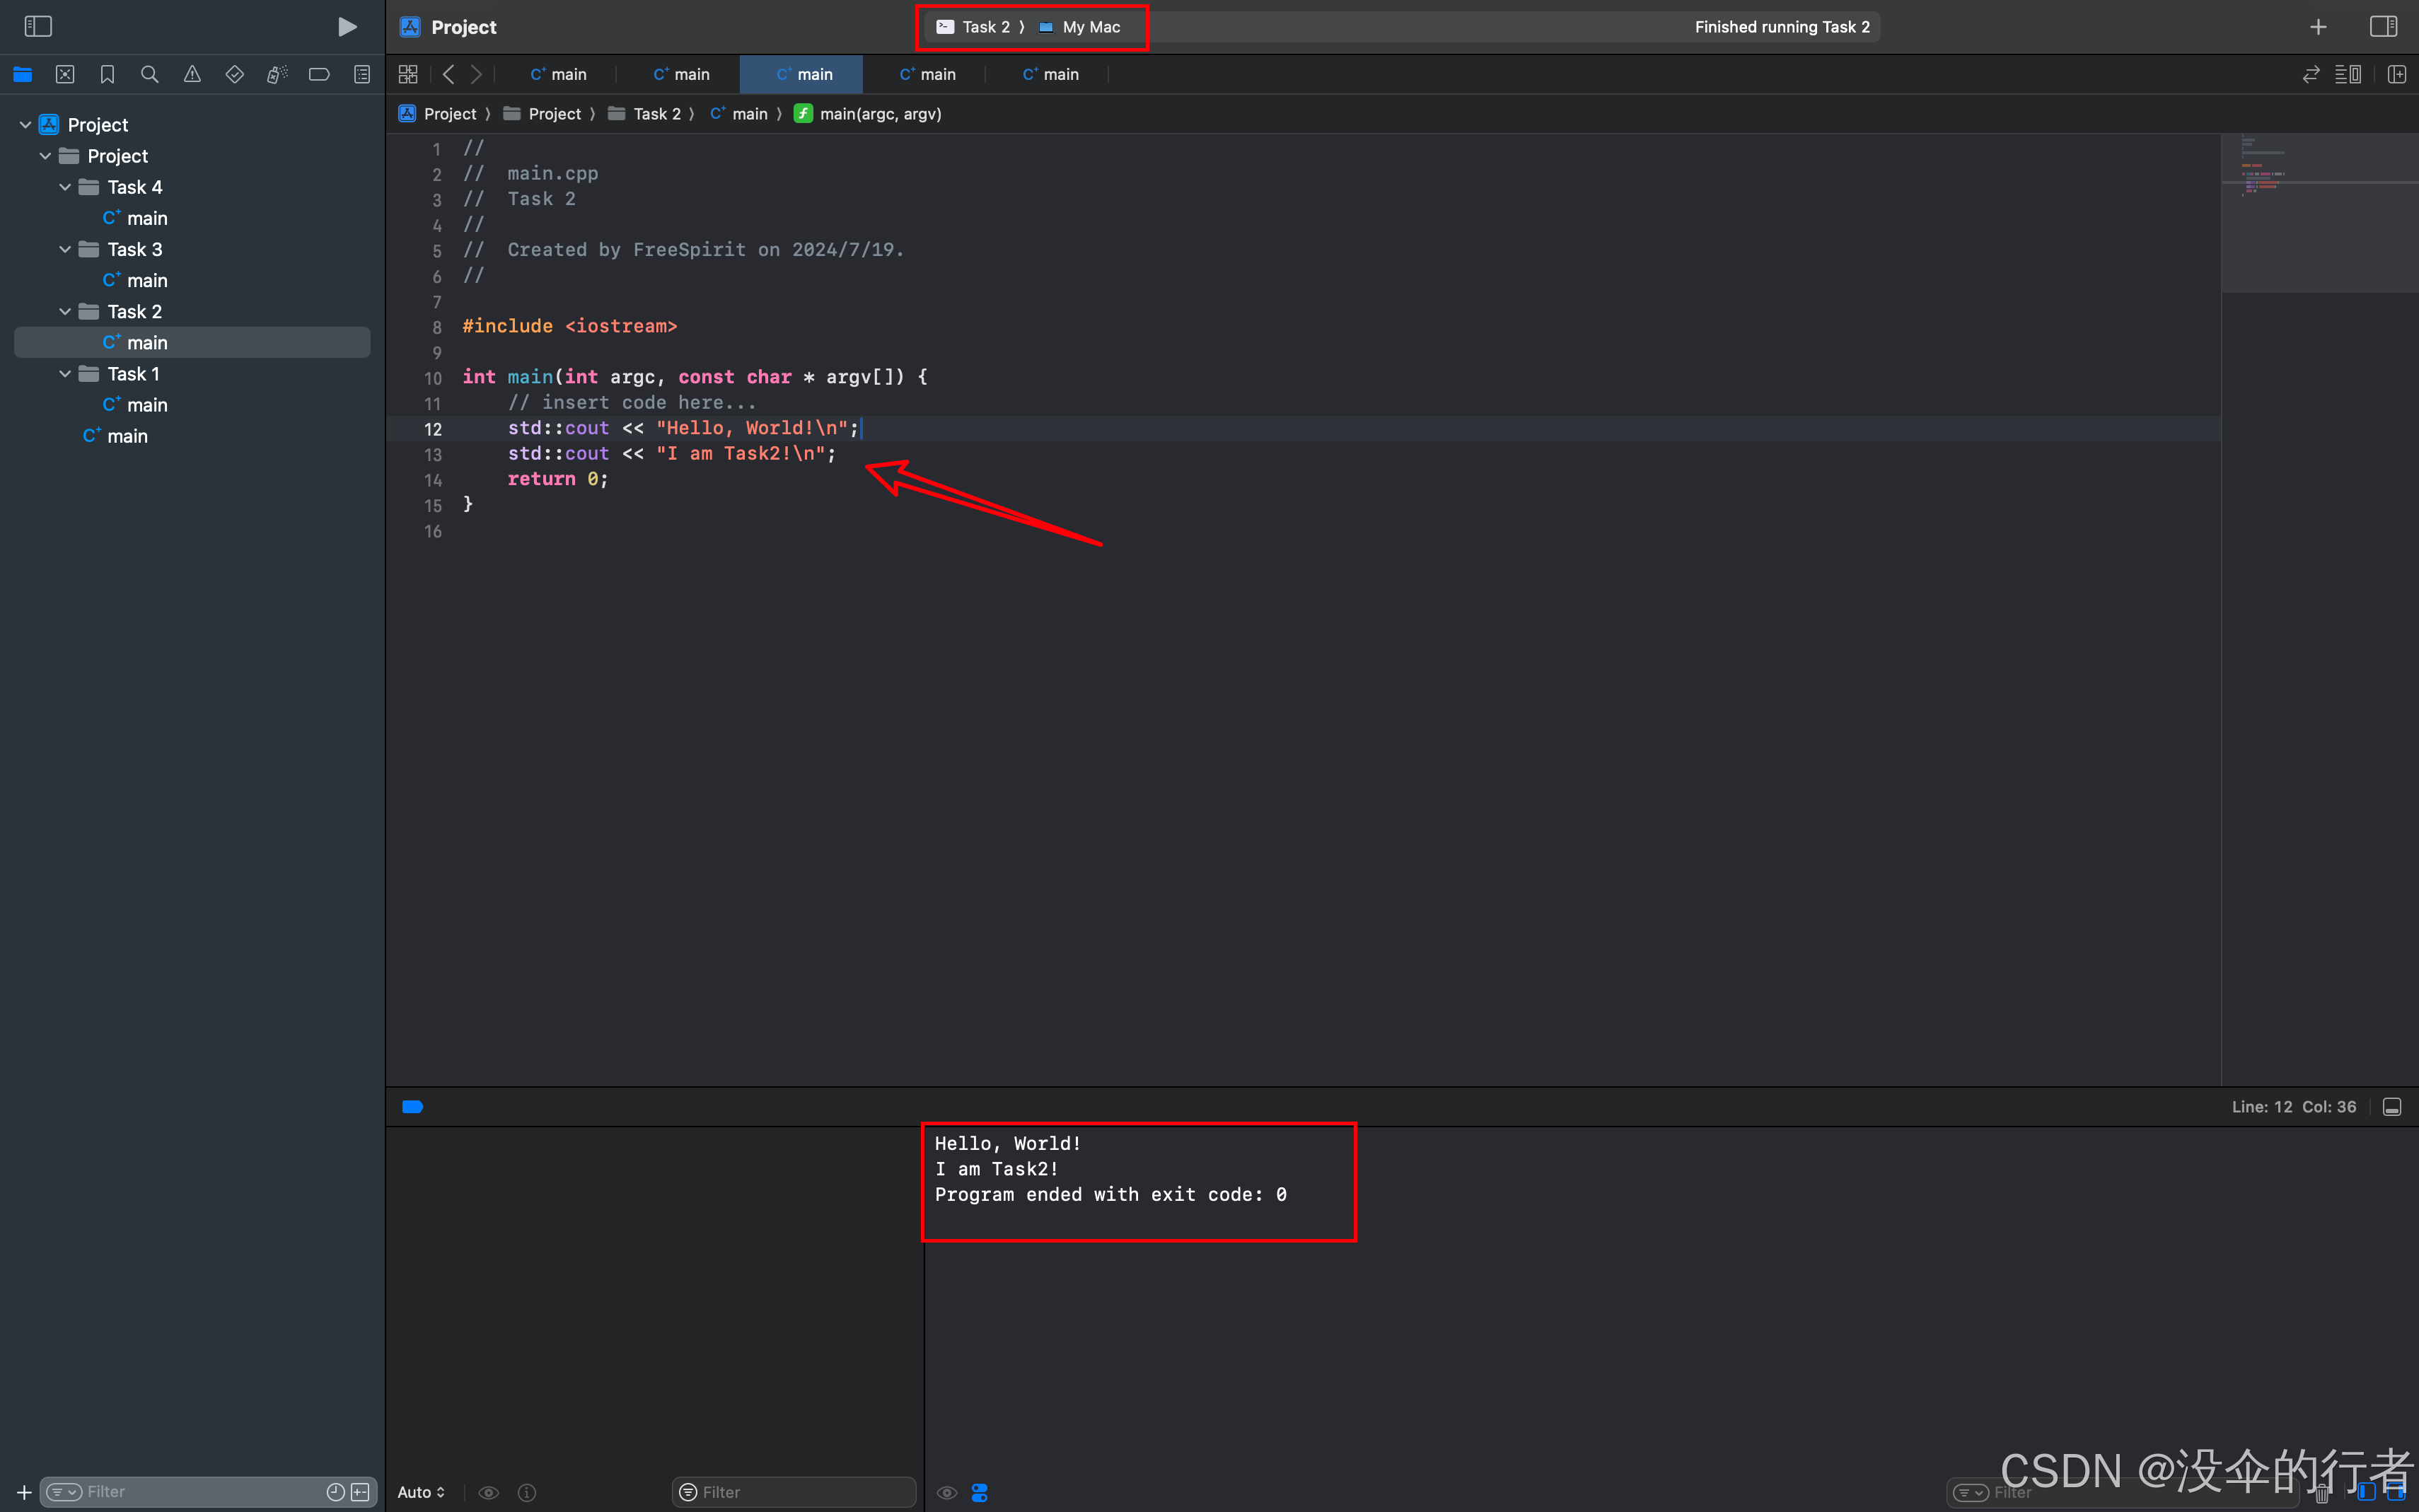Open the Project navigator folder icon
Screen dimensions: 2419x1512
[23, 74]
